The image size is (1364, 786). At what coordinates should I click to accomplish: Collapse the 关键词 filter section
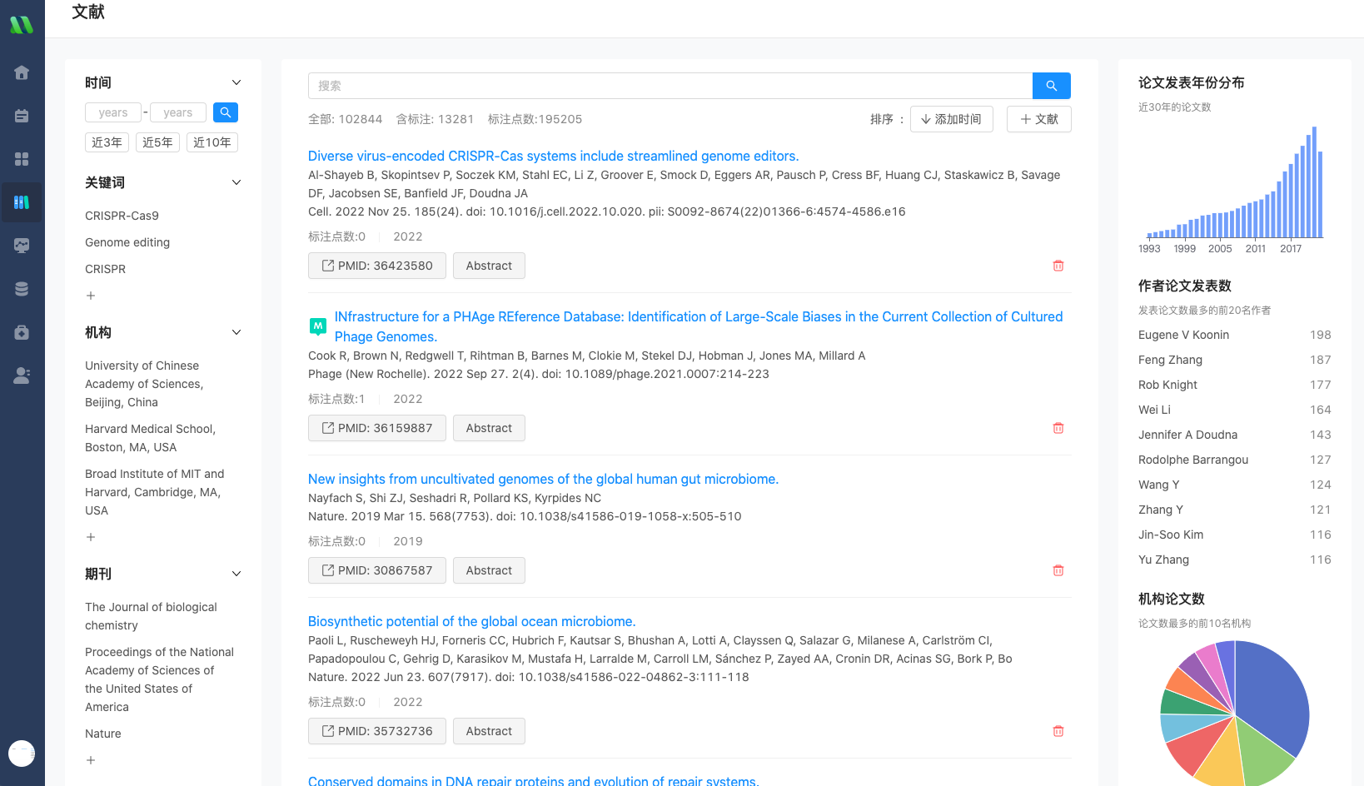click(x=236, y=182)
